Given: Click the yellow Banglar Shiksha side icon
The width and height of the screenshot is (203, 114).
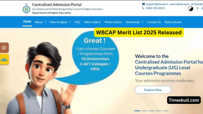Looking at the screenshot, I should (x=4, y=59).
